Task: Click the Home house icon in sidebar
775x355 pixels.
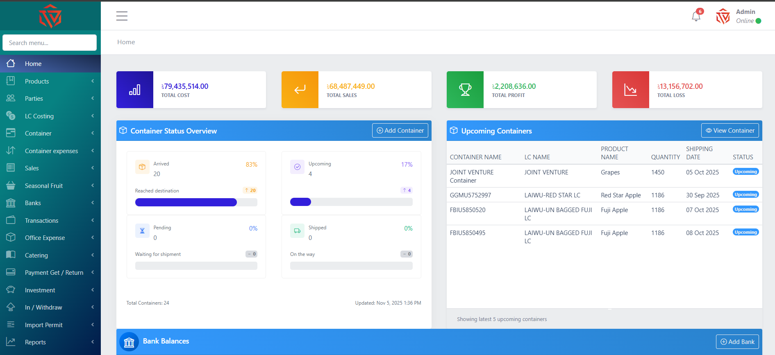Action: (11, 63)
